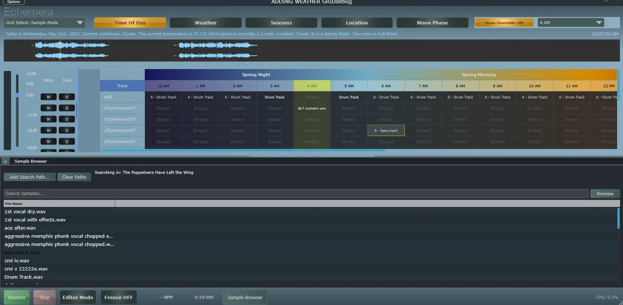Stop playback with the Stop button

pyautogui.click(x=44, y=297)
